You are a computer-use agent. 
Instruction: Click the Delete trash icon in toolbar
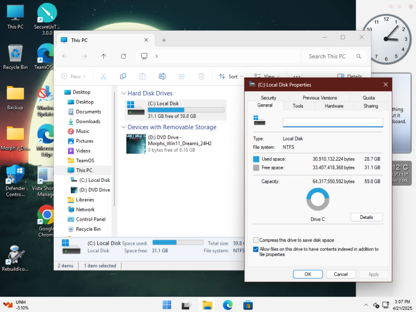tap(201, 76)
